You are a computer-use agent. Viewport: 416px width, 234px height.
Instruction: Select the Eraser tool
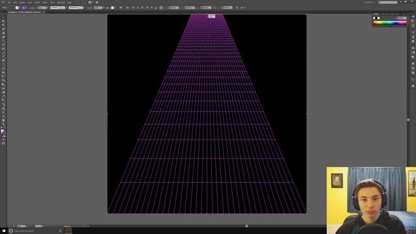(x=3, y=60)
